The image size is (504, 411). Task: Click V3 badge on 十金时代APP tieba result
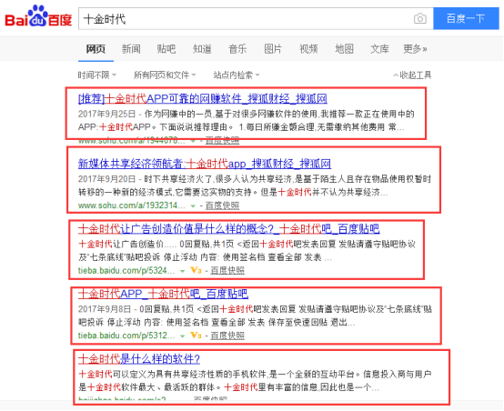197,336
